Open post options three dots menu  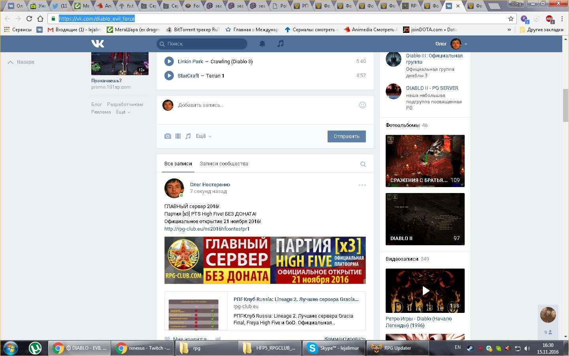pos(362,185)
